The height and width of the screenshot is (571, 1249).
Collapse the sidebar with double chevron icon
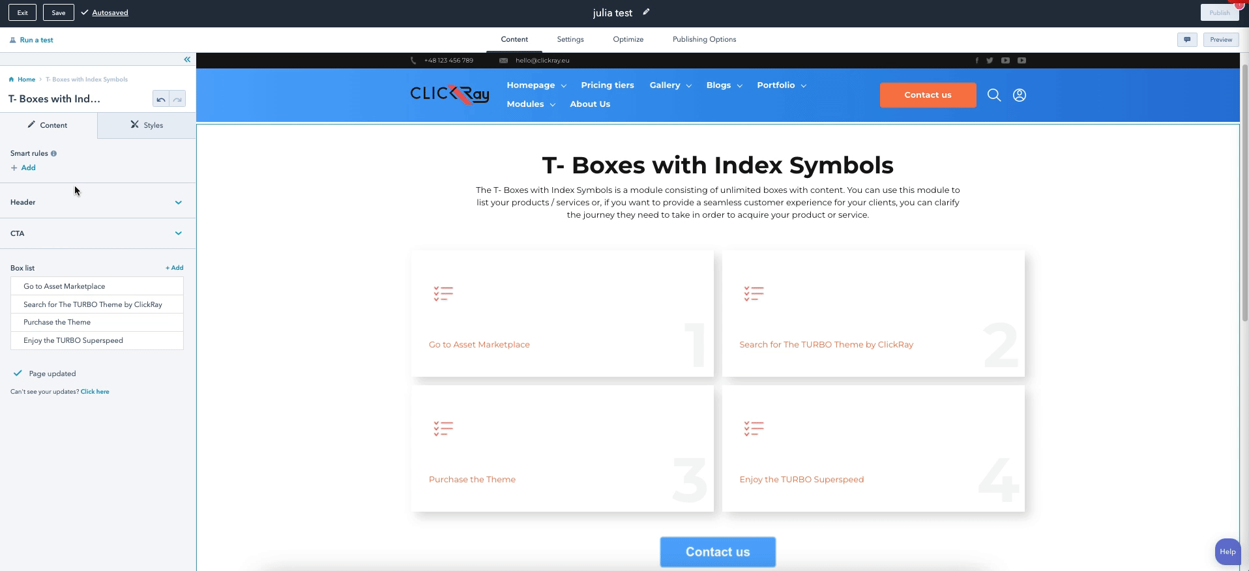pyautogui.click(x=187, y=59)
